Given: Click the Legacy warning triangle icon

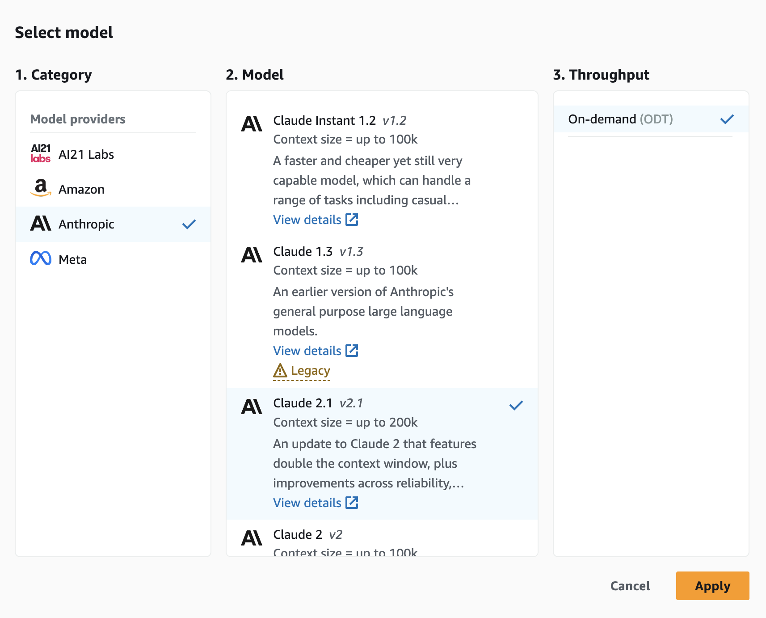Looking at the screenshot, I should 280,370.
